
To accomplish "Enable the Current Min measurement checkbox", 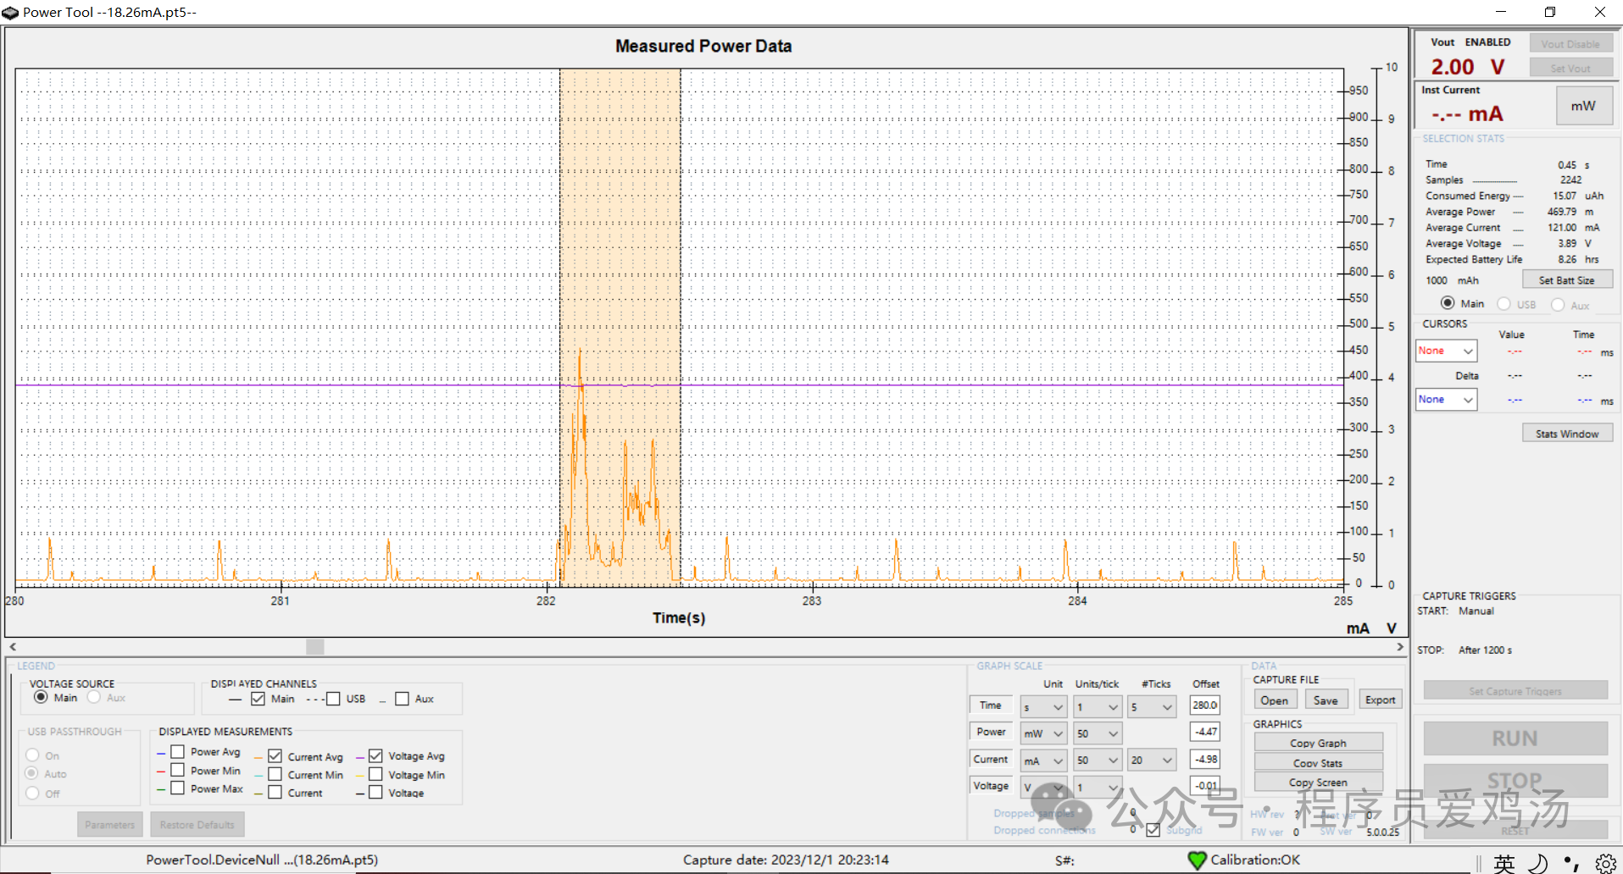I will pyautogui.click(x=275, y=774).
